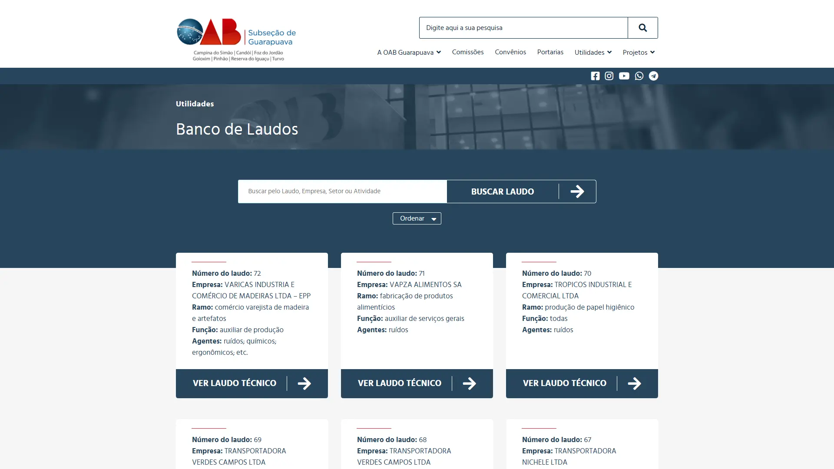The image size is (834, 469).
Task: Expand the A OAB Guarapuava menu
Action: [409, 52]
